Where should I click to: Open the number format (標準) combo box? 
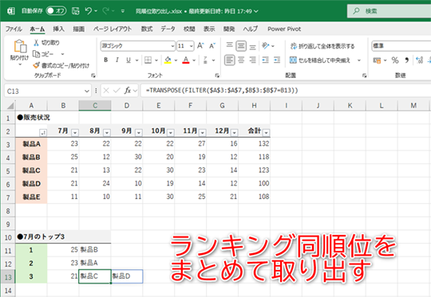401,46
